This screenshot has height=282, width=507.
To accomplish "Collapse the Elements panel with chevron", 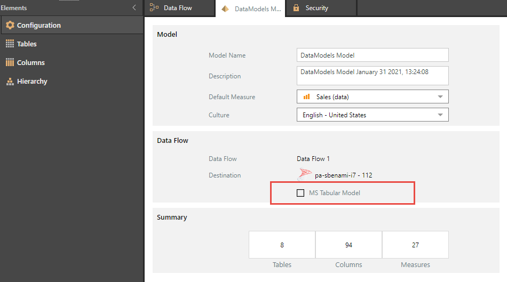I will click(x=134, y=7).
